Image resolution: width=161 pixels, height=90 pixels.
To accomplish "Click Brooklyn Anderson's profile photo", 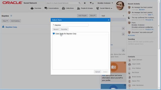I will [120, 5].
